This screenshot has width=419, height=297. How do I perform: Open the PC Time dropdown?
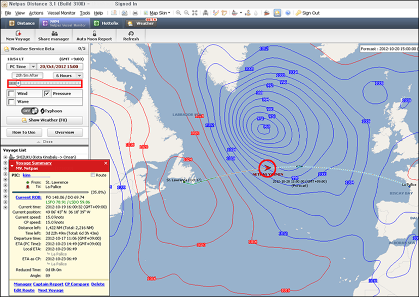[x=33, y=66]
